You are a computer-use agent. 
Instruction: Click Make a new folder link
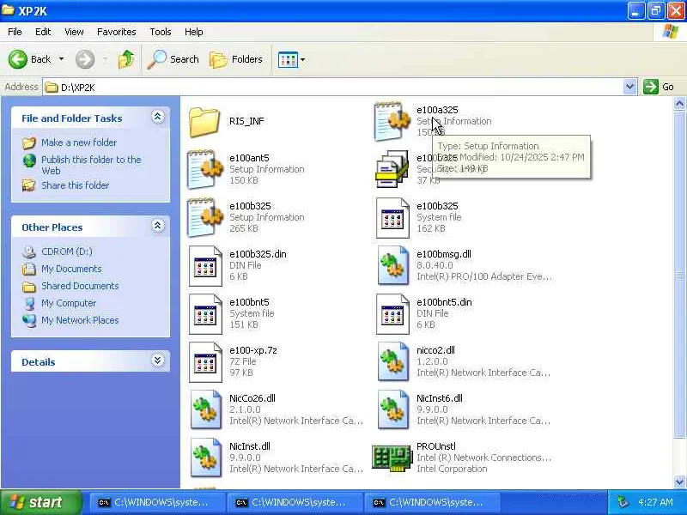(79, 142)
